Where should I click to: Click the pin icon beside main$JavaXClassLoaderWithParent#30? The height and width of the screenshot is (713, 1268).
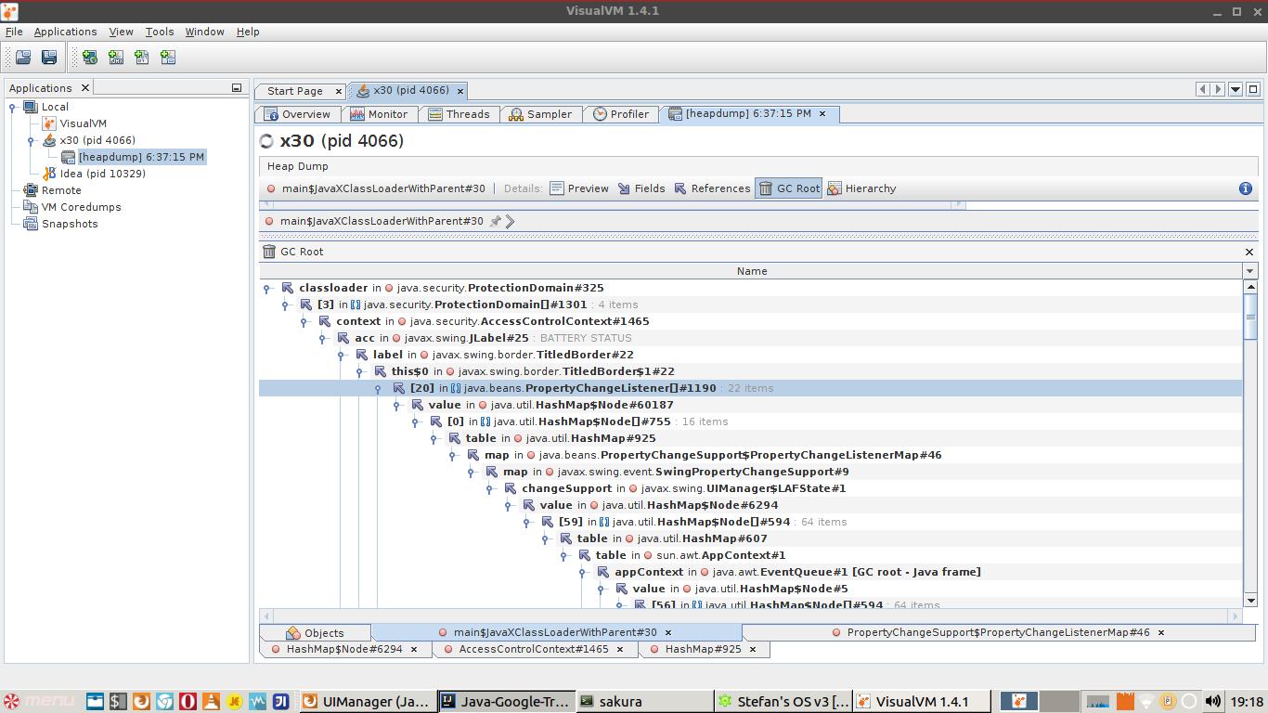(x=496, y=222)
